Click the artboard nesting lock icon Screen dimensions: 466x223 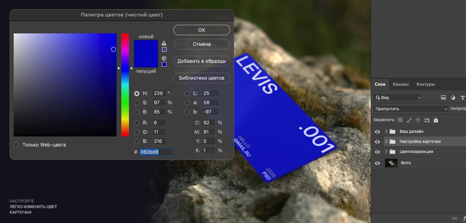click(427, 120)
